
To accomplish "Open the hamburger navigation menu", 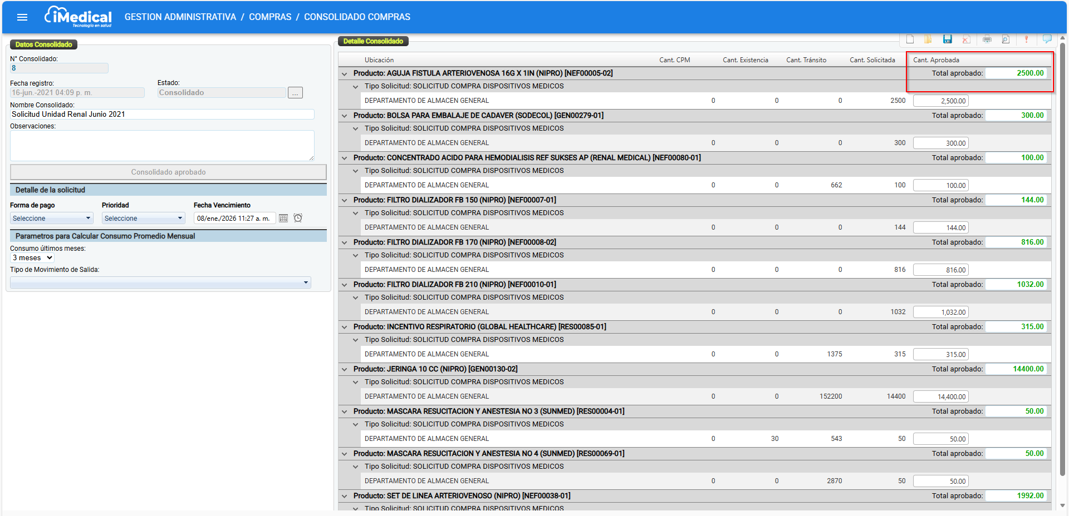I will click(x=22, y=17).
